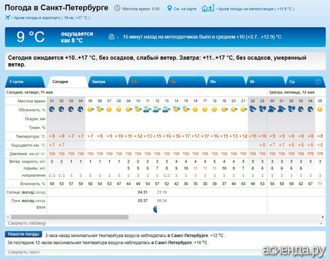Viewport: 330px width, 260px height.
Task: Open the Вт forecast tab
Action: pos(265,82)
